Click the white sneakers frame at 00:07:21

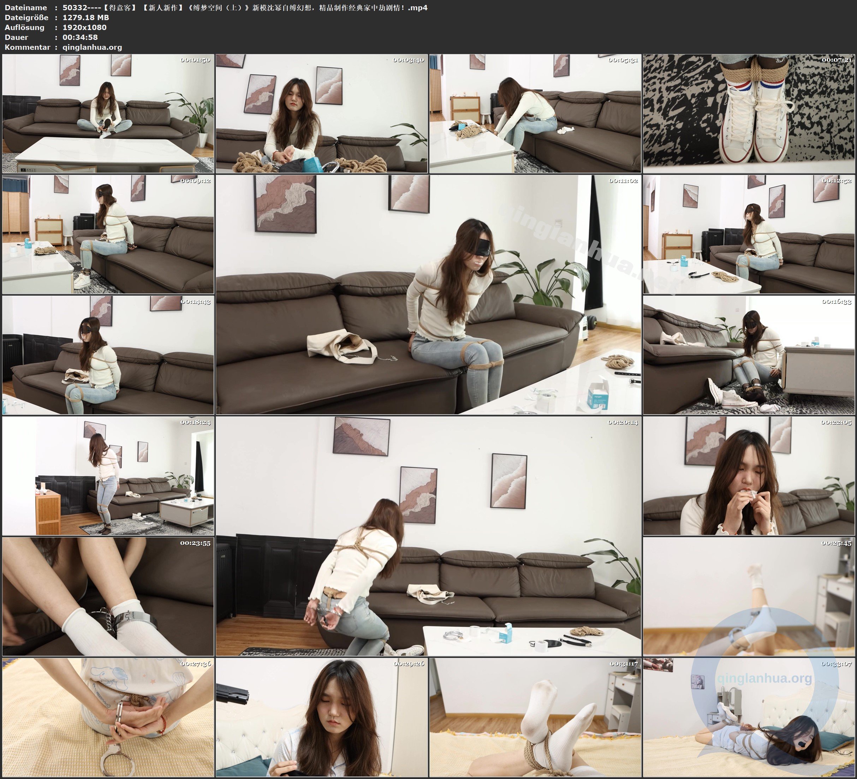click(749, 113)
